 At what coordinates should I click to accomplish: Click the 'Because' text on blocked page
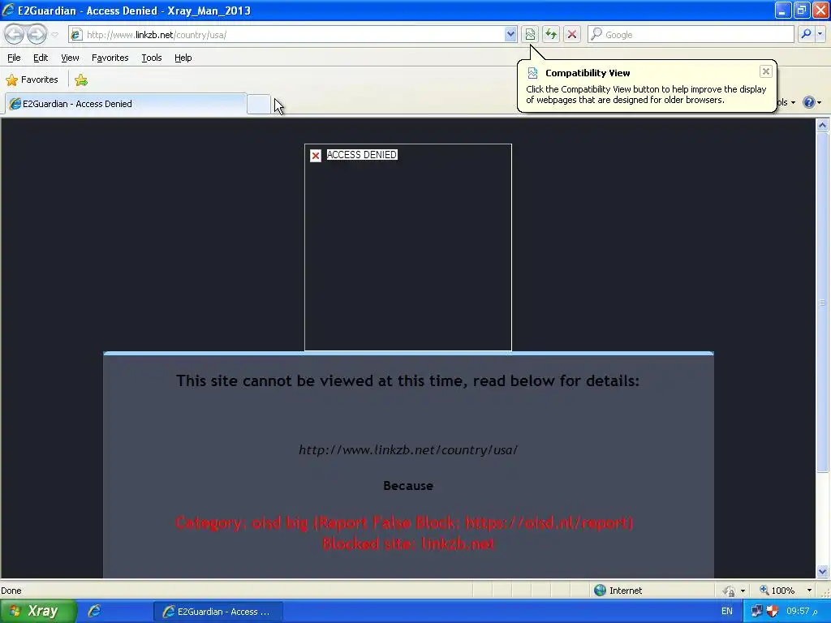408,485
